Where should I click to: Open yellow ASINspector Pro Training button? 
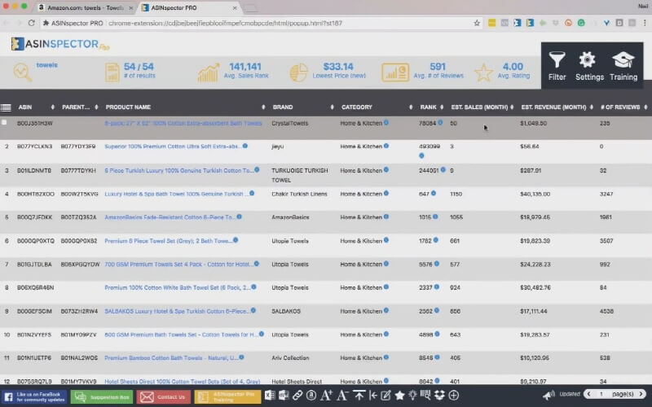[227, 396]
